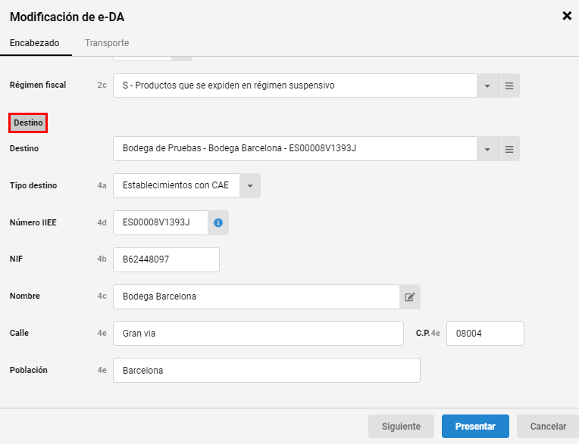The image size is (579, 444).
Task: Focus the Calle field Gran via
Action: [258, 334]
